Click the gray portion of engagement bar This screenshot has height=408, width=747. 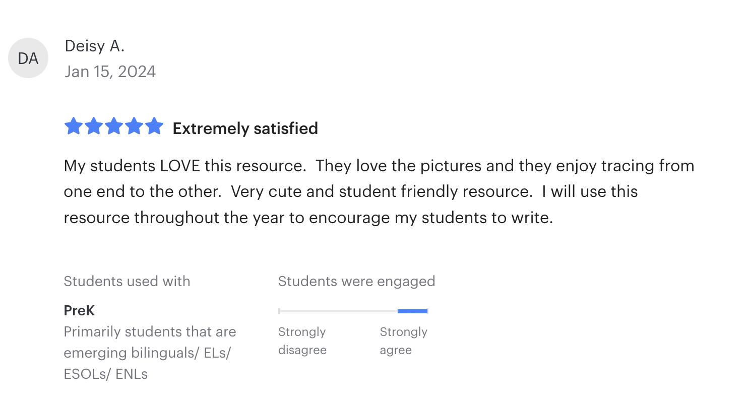(x=338, y=311)
